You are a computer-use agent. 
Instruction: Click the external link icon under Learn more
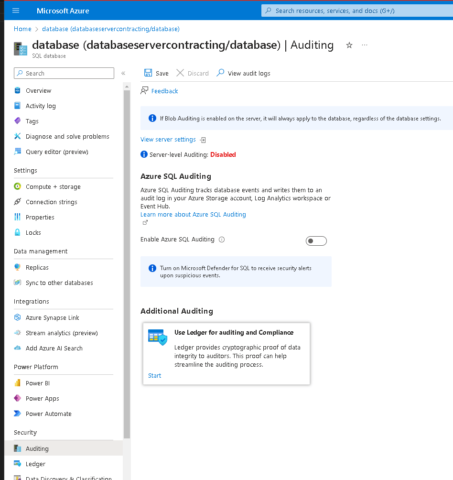145,223
